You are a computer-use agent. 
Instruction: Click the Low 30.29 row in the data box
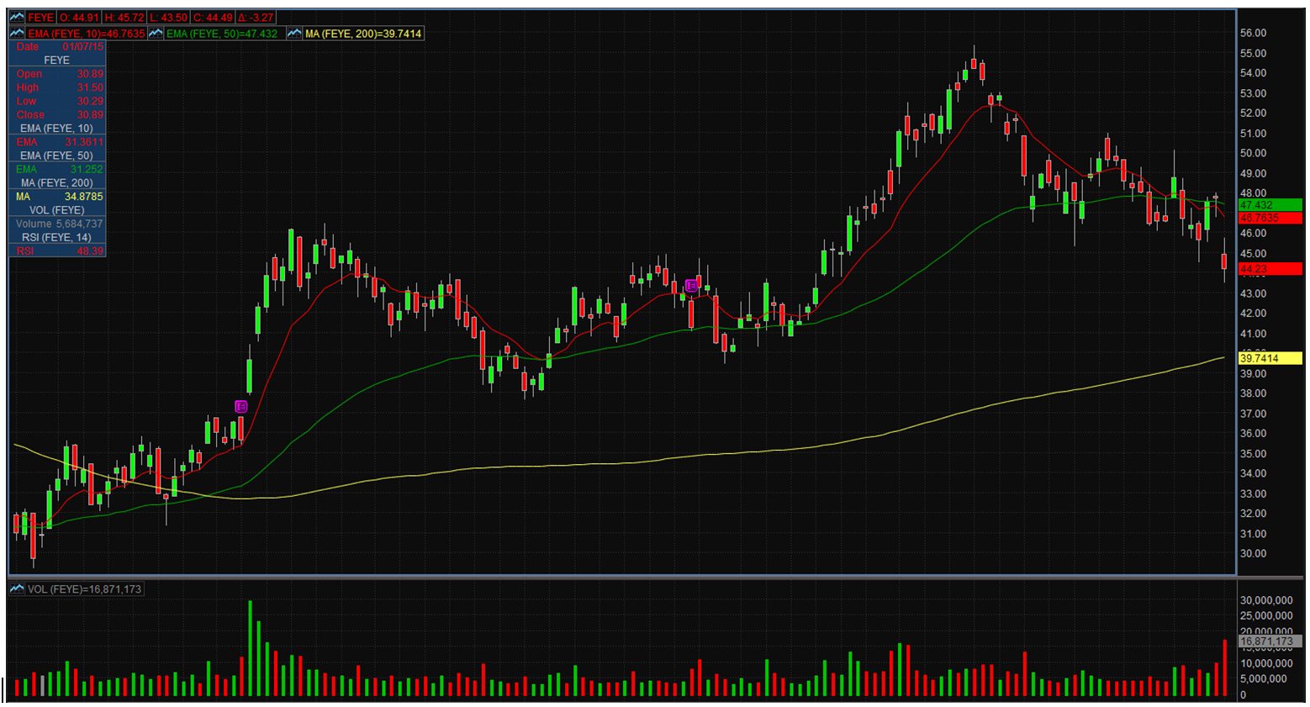(57, 101)
